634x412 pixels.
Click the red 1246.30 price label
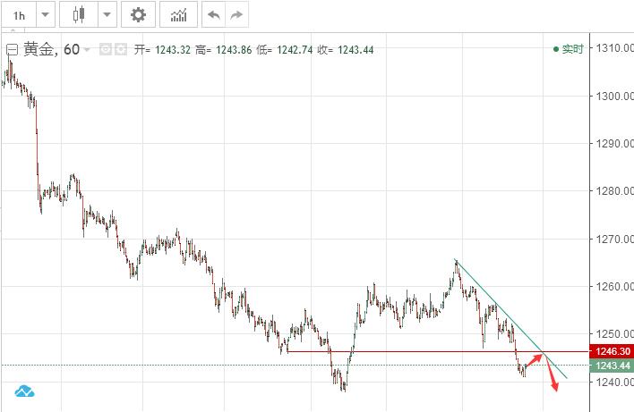click(612, 351)
